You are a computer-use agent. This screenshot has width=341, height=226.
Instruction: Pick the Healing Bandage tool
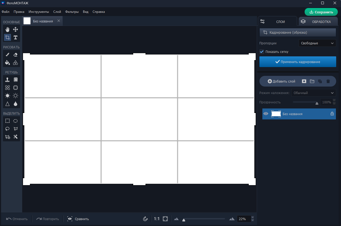[7, 88]
